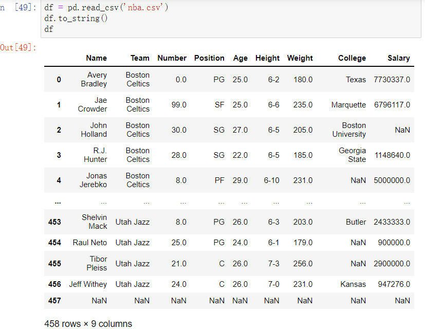The width and height of the screenshot is (425, 329).
Task: Click the Jeff Withey name cell
Action: [x=88, y=284]
